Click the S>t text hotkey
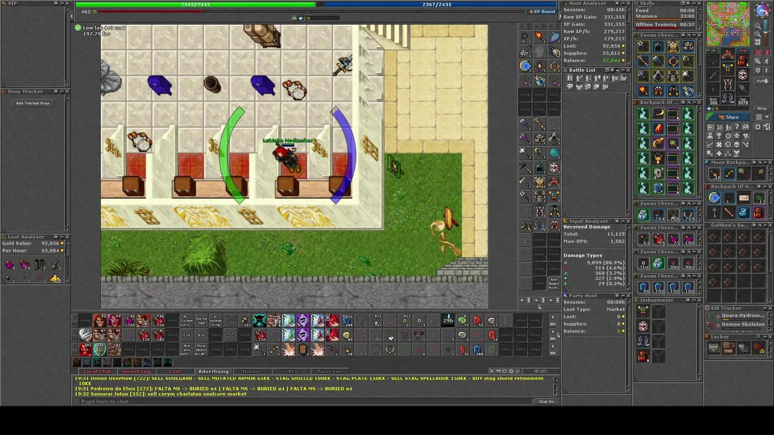 point(201,335)
